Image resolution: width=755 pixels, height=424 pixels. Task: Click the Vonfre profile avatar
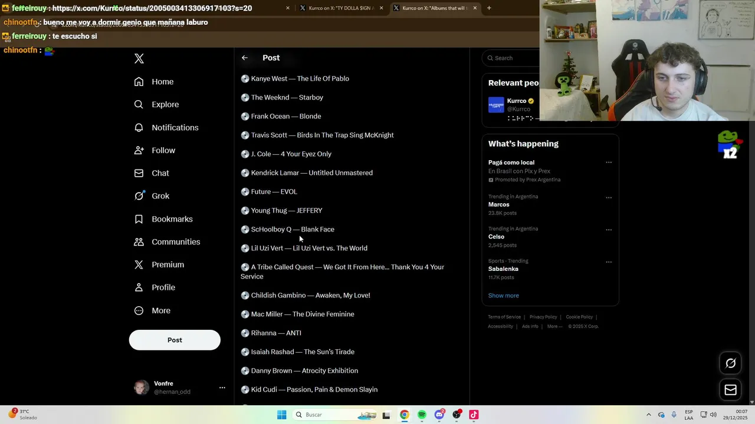pos(142,387)
